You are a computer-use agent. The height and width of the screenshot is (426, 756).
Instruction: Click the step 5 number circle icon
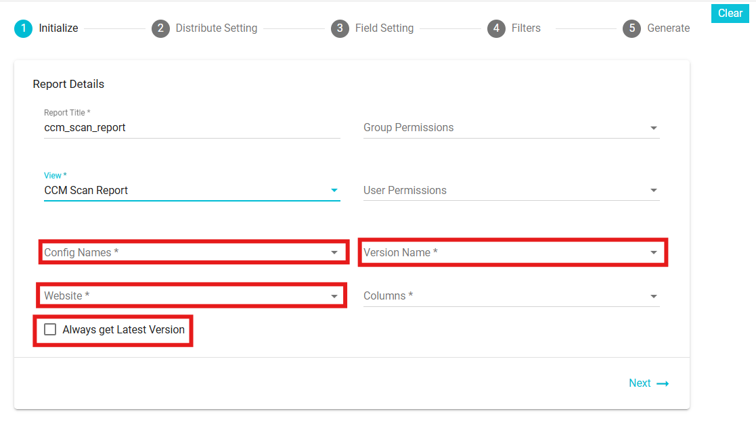pos(631,28)
